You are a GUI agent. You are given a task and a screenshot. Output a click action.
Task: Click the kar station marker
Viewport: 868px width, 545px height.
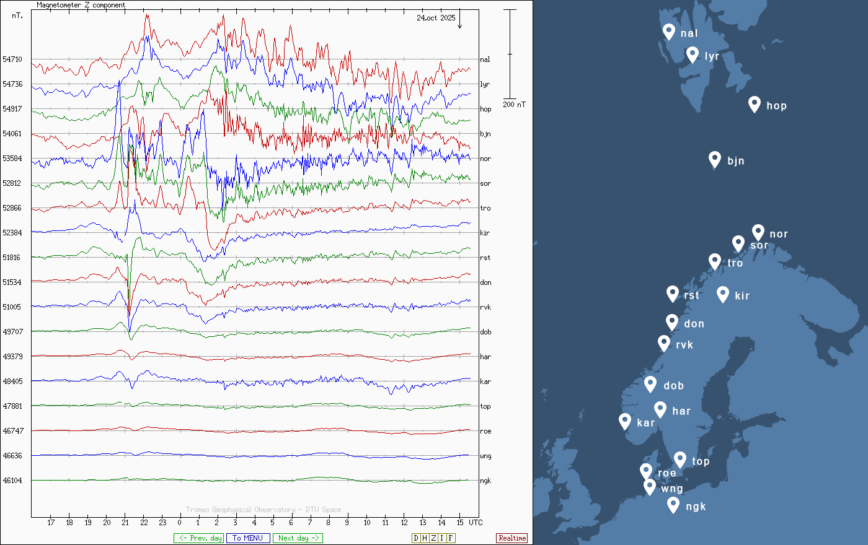pyautogui.click(x=625, y=421)
